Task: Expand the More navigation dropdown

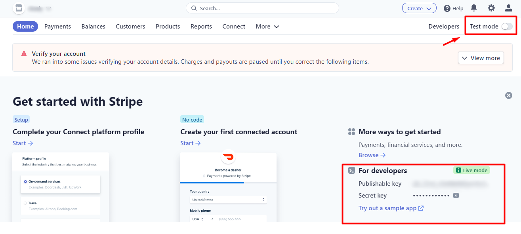Action: click(x=267, y=27)
